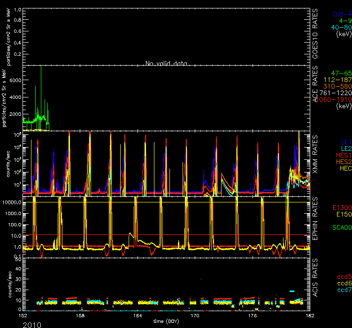Select the 310-580 ACE legend entry
Image resolution: width=352 pixels, height=328 pixels.
(x=338, y=87)
